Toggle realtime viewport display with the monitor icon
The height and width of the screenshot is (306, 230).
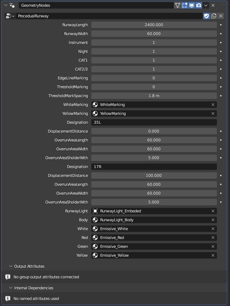(191, 5)
